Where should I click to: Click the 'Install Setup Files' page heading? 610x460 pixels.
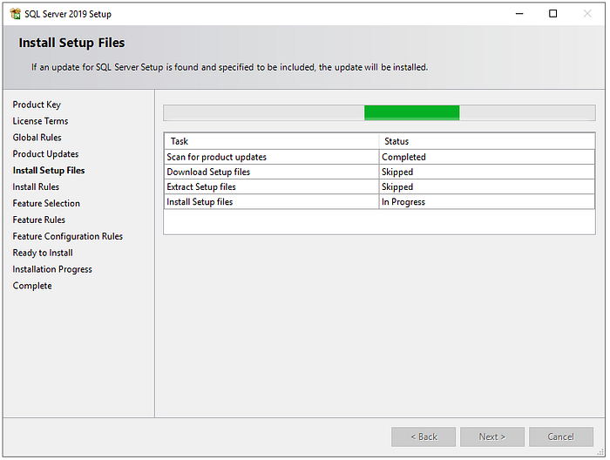(x=72, y=43)
